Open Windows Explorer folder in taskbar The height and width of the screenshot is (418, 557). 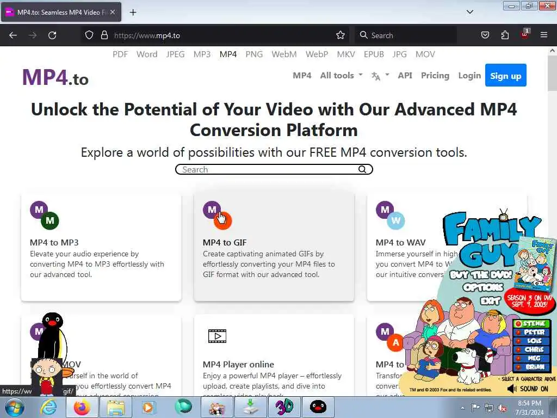point(116,407)
